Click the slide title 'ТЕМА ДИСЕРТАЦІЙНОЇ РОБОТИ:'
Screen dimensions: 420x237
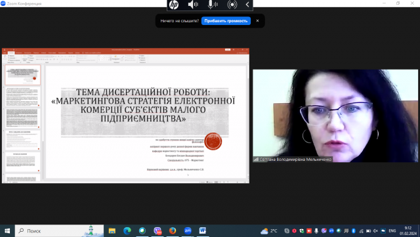143,92
